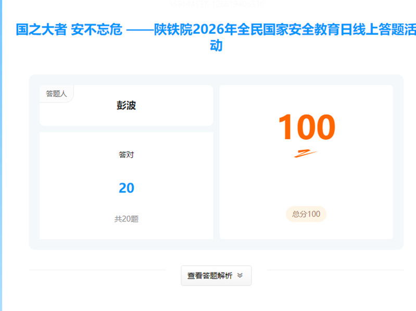Click the 答题人 corner label
The image size is (416, 311).
point(56,94)
